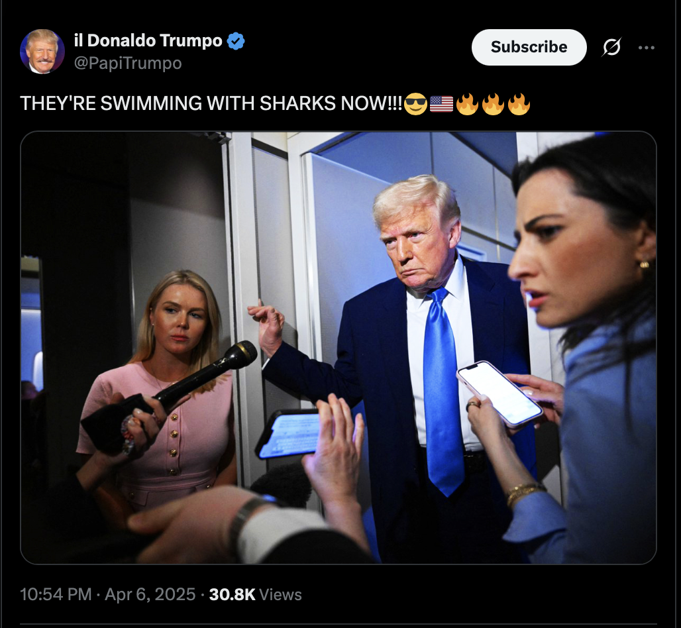The image size is (681, 628).
Task: Open the attached photo in full view
Action: point(339,347)
